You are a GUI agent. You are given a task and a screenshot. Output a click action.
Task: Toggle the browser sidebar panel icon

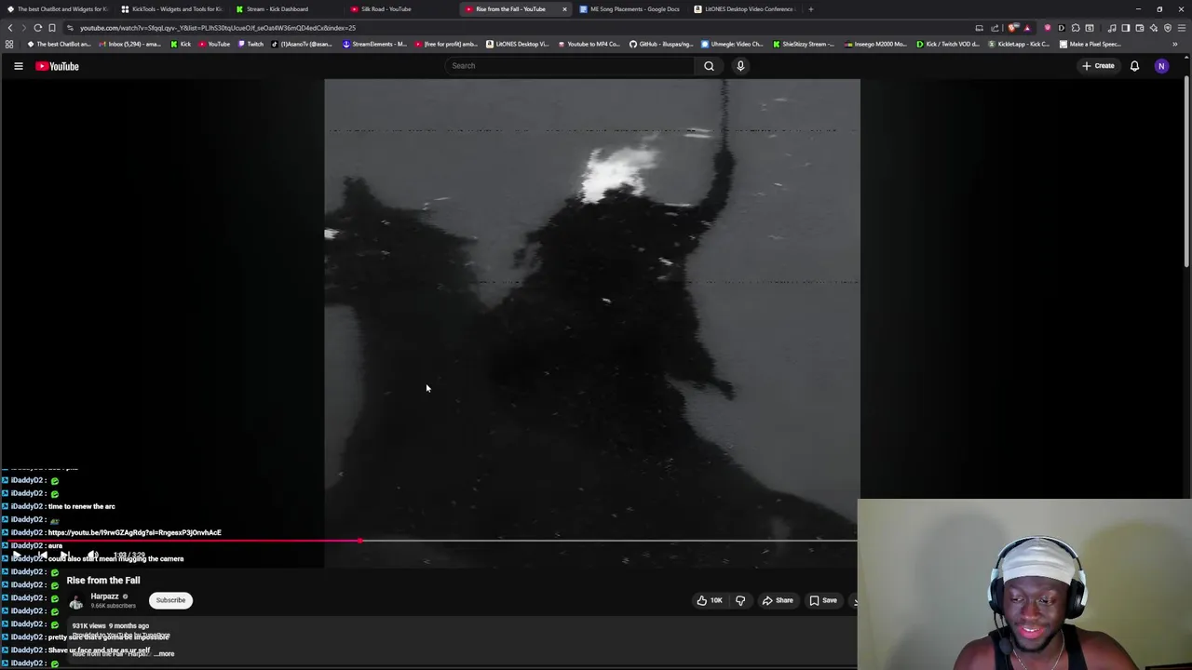[1126, 28]
